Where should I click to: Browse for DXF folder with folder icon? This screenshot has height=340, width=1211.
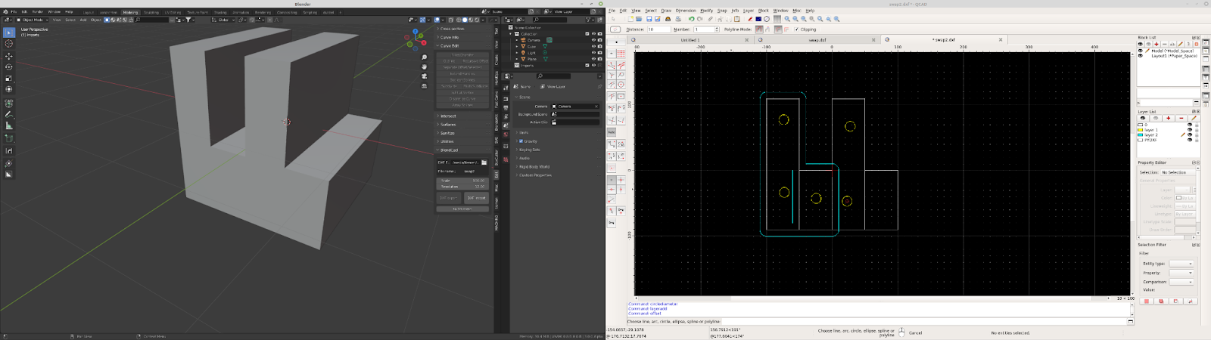coord(484,162)
